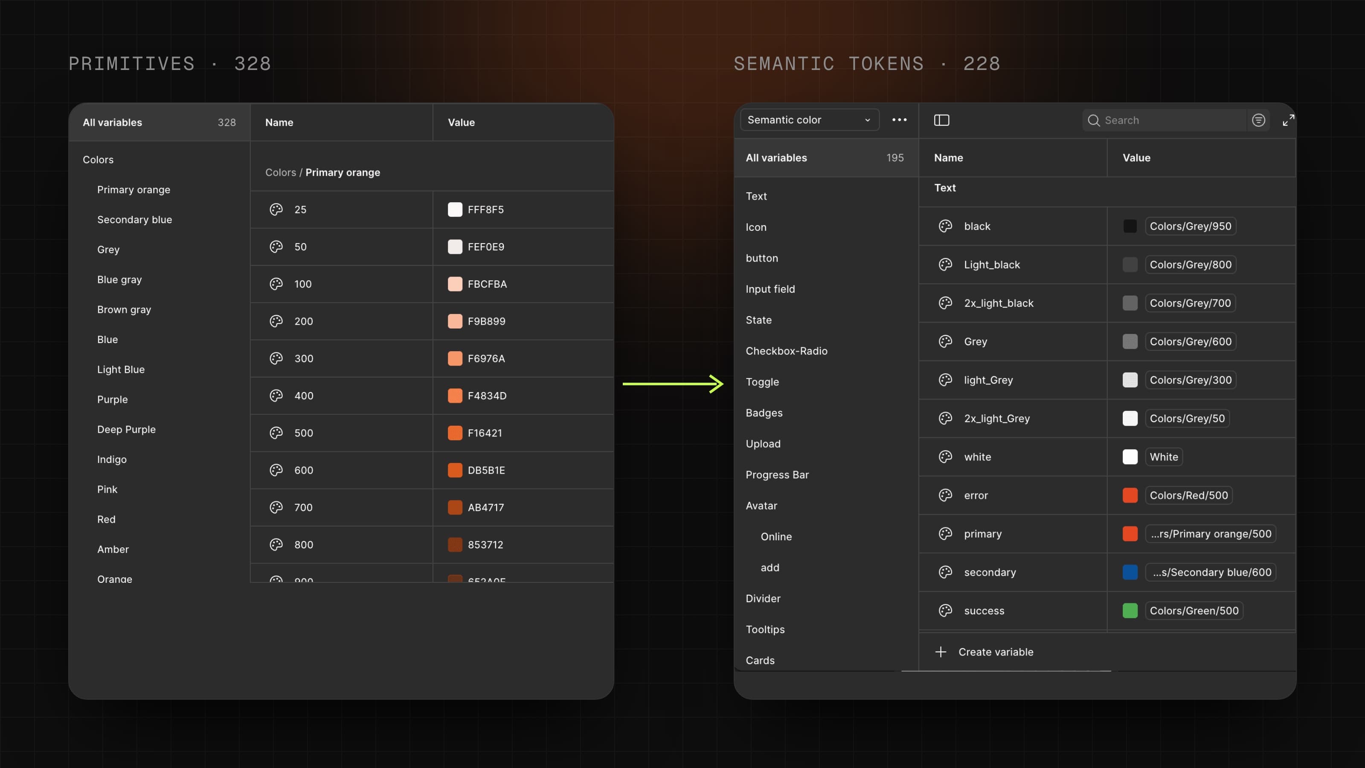Select the Online subgroup under Avatar
The width and height of the screenshot is (1365, 768).
(776, 536)
